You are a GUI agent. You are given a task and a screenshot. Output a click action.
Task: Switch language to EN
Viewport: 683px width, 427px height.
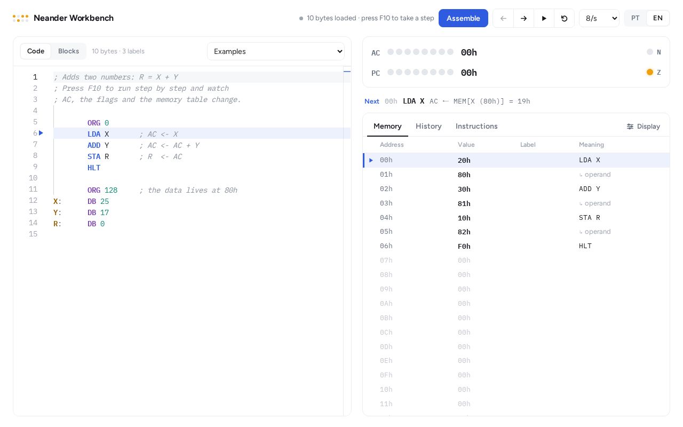658,18
